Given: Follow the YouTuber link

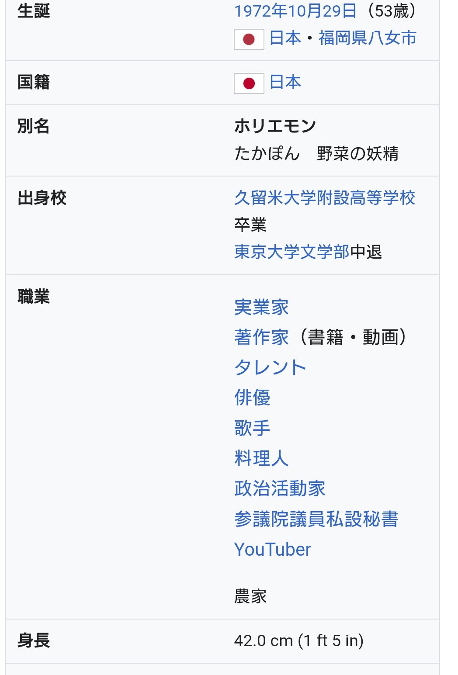Looking at the screenshot, I should 273,549.
